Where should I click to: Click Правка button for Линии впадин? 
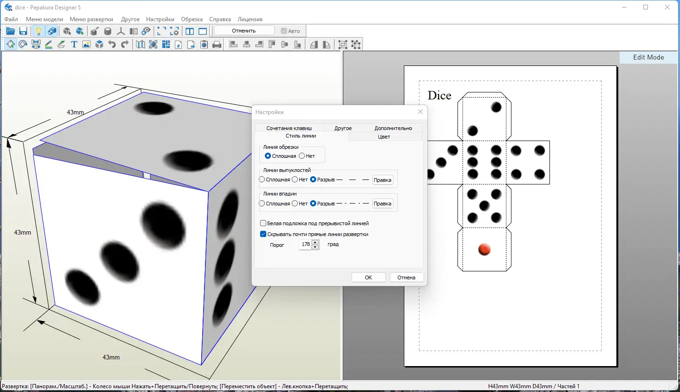click(x=383, y=204)
